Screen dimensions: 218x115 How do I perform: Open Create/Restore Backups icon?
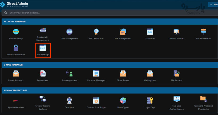(43, 99)
